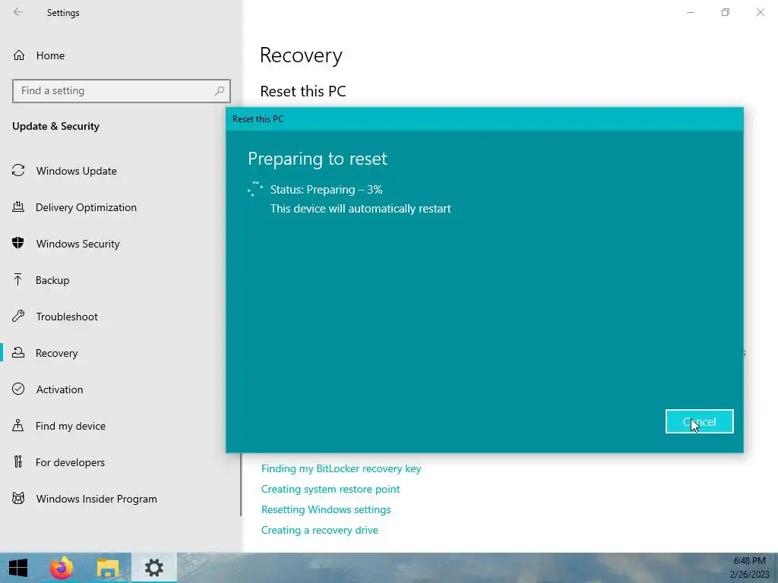Click the Settings window title text
This screenshot has width=778, height=583.
point(63,13)
